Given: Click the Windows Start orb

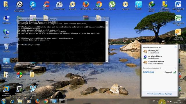Looking at the screenshot, I should click(3, 101).
